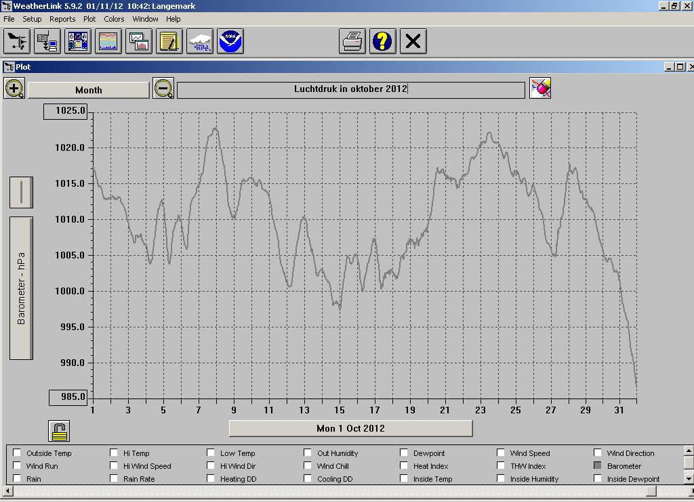Check the Rain checkbox
Image resolution: width=694 pixels, height=502 pixels.
pyautogui.click(x=17, y=478)
